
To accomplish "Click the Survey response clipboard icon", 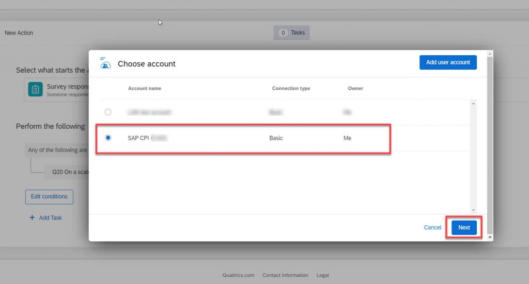I will pyautogui.click(x=36, y=89).
